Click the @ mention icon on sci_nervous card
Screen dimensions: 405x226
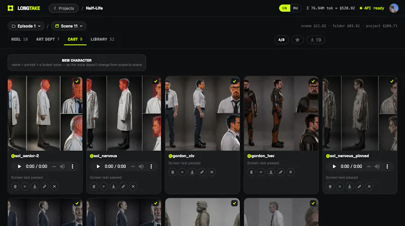[94, 186]
